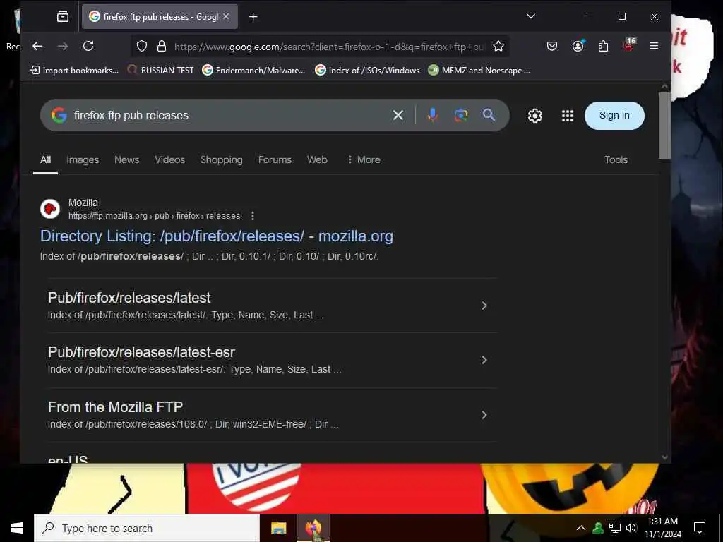Open Windows notification center
723x542 pixels.
point(700,528)
